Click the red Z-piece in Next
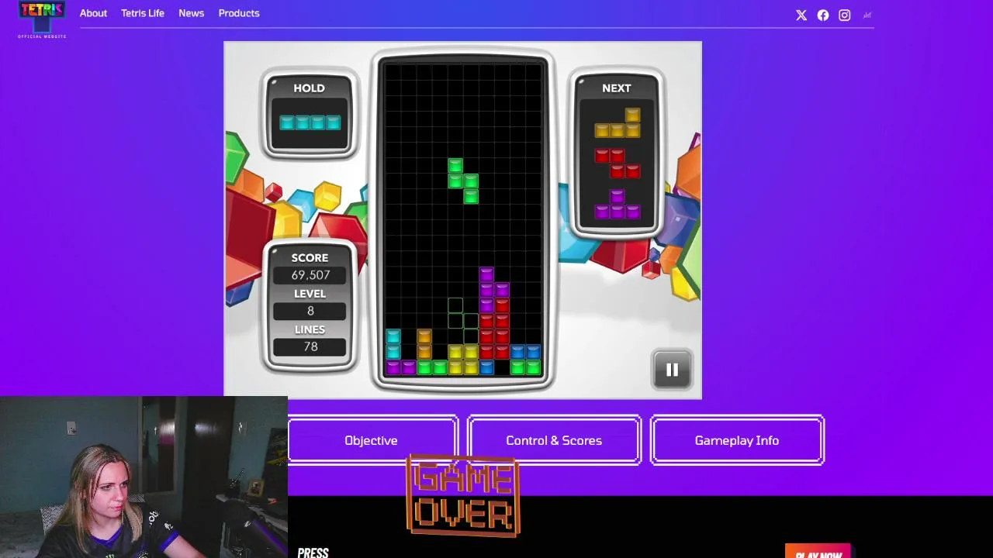Image resolution: width=993 pixels, height=558 pixels. point(618,164)
